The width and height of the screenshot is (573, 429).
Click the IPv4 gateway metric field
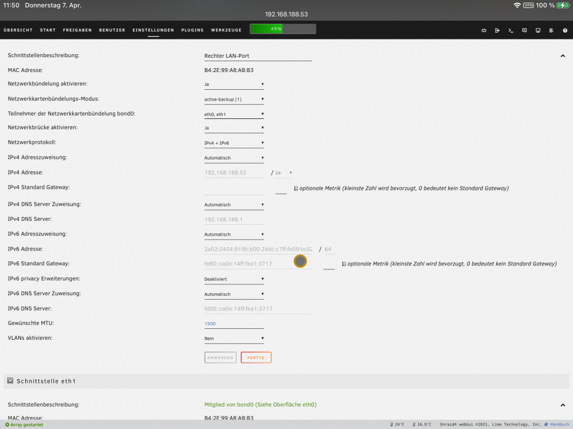click(x=281, y=189)
